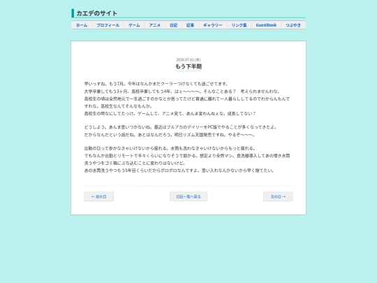Image resolution: width=377 pixels, height=283 pixels.
Task: Open the 日記 navigation item
Action: coord(173,25)
